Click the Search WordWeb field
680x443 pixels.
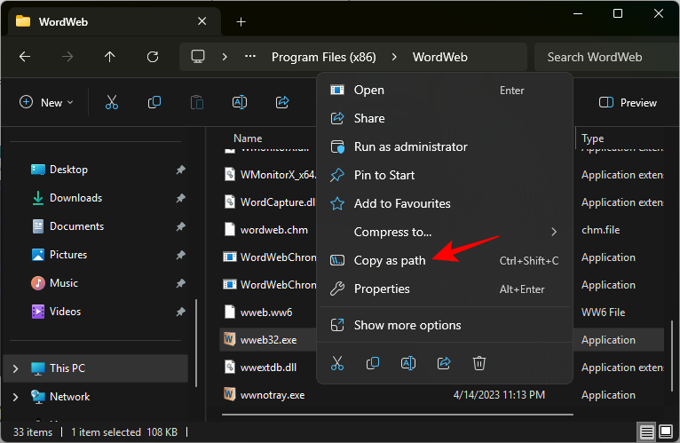(x=606, y=57)
